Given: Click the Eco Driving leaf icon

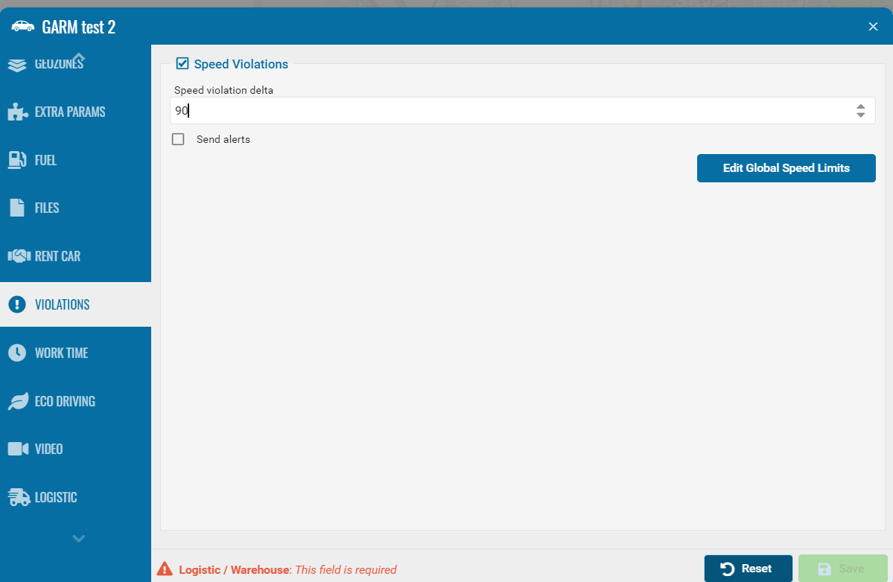Looking at the screenshot, I should (17, 401).
